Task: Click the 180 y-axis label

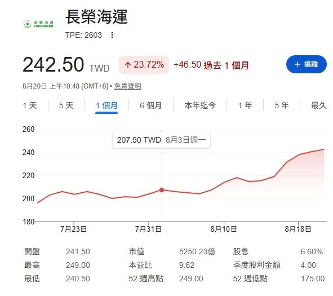Action: (x=29, y=222)
